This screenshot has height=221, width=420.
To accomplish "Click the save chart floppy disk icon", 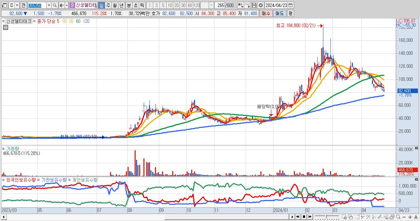I will pos(254,5).
